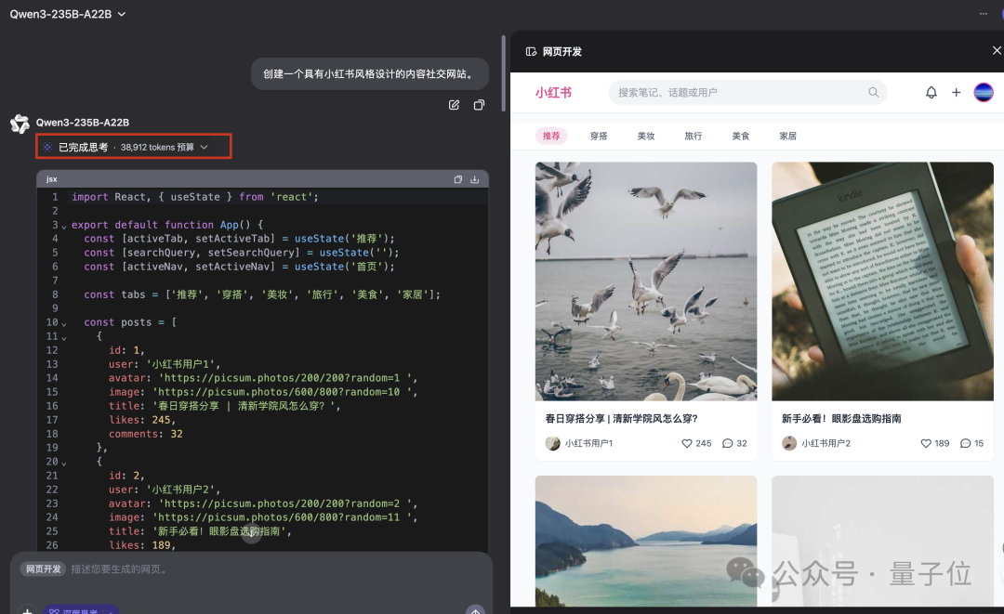
Task: Copy the user prompt message
Action: tap(479, 105)
